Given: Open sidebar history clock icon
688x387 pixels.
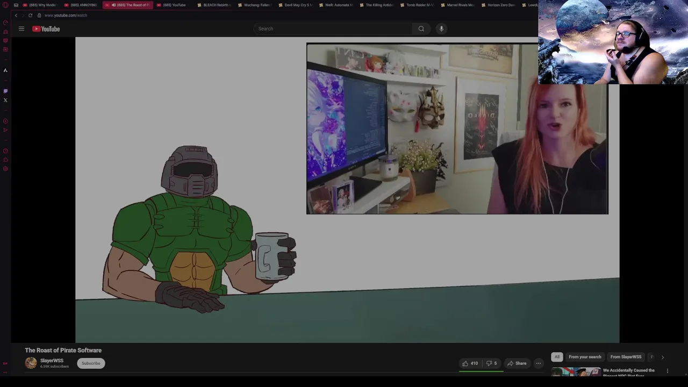Looking at the screenshot, I should click(x=5, y=151).
